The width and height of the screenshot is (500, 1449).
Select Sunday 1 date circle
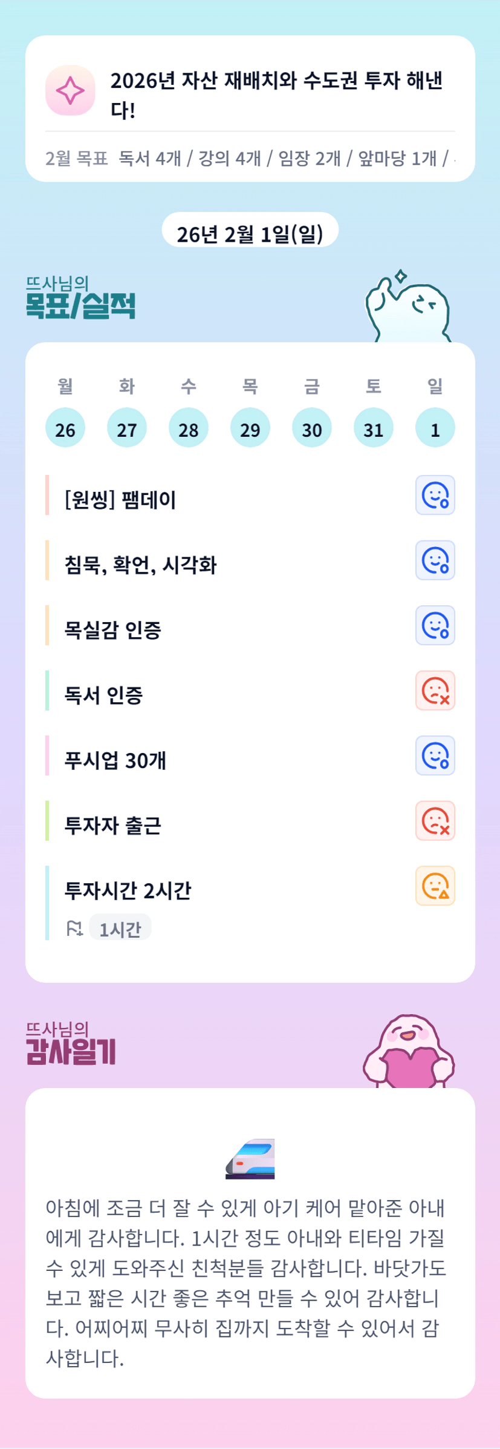(x=435, y=428)
